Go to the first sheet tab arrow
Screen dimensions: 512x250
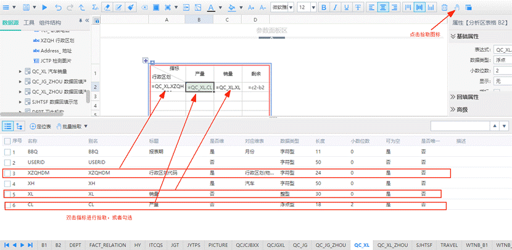(6, 245)
